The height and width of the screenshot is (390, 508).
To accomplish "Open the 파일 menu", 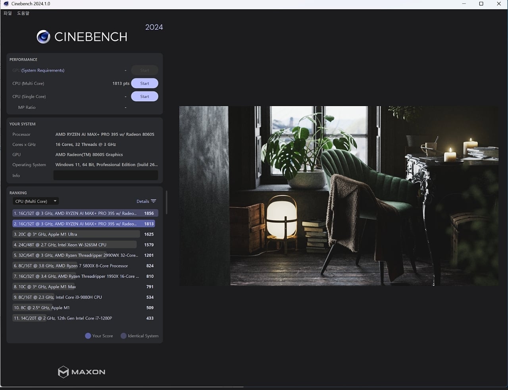I will click(x=8, y=13).
